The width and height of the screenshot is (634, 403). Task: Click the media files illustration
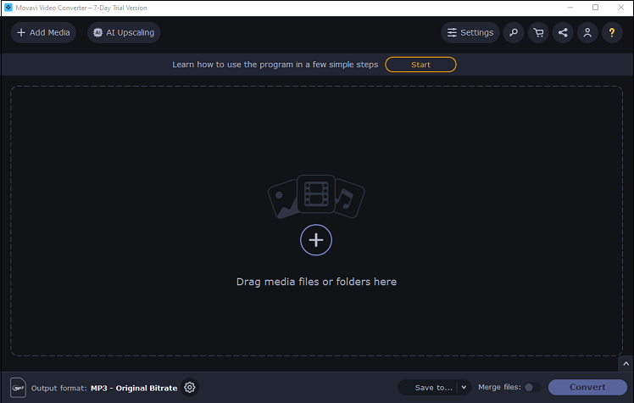(316, 196)
